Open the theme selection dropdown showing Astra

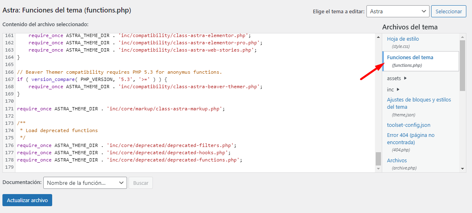pos(398,11)
